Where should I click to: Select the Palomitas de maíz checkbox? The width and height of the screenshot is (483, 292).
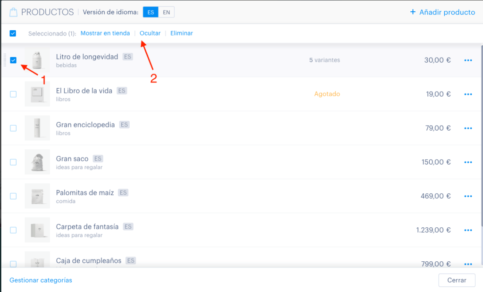(13, 196)
